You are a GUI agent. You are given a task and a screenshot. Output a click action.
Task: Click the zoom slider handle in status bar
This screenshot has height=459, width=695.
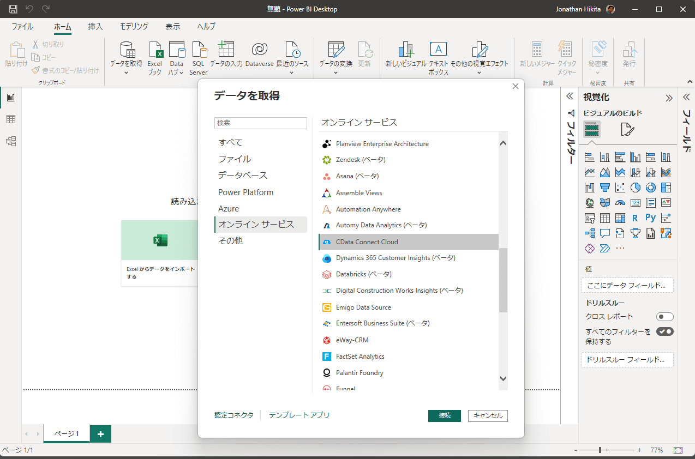600,450
